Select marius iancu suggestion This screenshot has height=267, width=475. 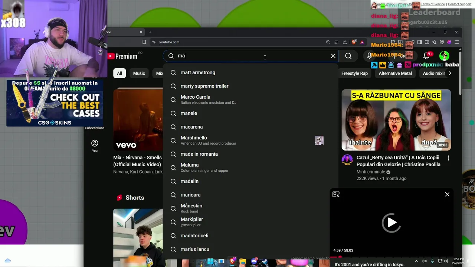pyautogui.click(x=250, y=249)
